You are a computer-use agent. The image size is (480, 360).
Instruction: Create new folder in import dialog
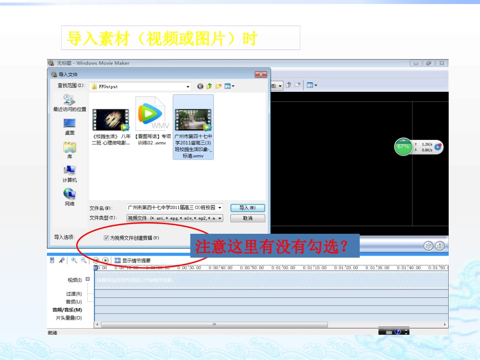click(218, 86)
